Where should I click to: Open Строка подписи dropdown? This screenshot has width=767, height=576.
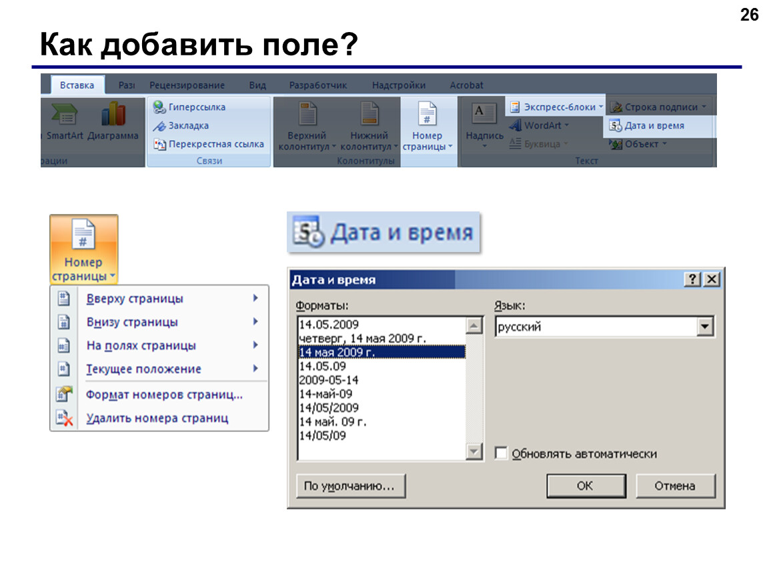[658, 107]
